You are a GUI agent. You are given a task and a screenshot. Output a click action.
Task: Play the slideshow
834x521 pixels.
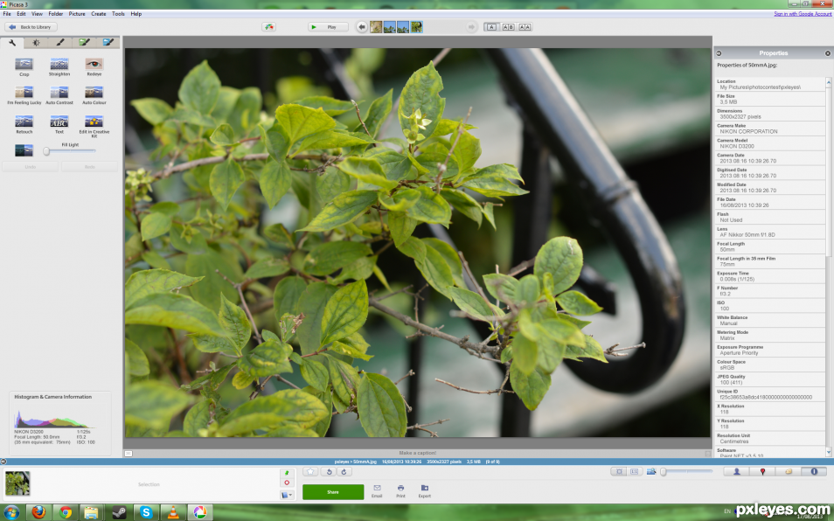[x=328, y=26]
